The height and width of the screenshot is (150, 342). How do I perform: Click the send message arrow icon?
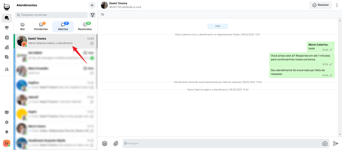tap(335, 143)
